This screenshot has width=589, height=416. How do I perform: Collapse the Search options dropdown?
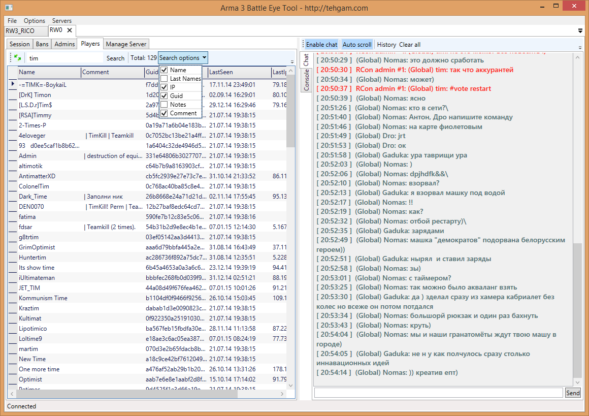183,58
